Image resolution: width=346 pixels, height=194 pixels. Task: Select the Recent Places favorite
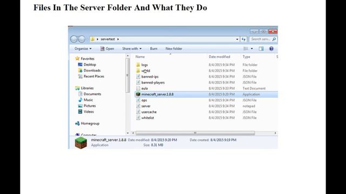point(94,77)
